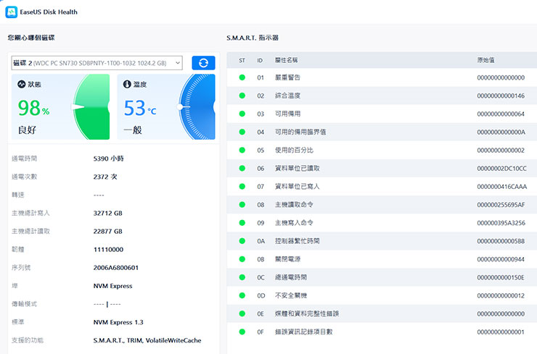Click the 5390 小時 power-on time value
This screenshot has width=537, height=354.
pos(108,159)
